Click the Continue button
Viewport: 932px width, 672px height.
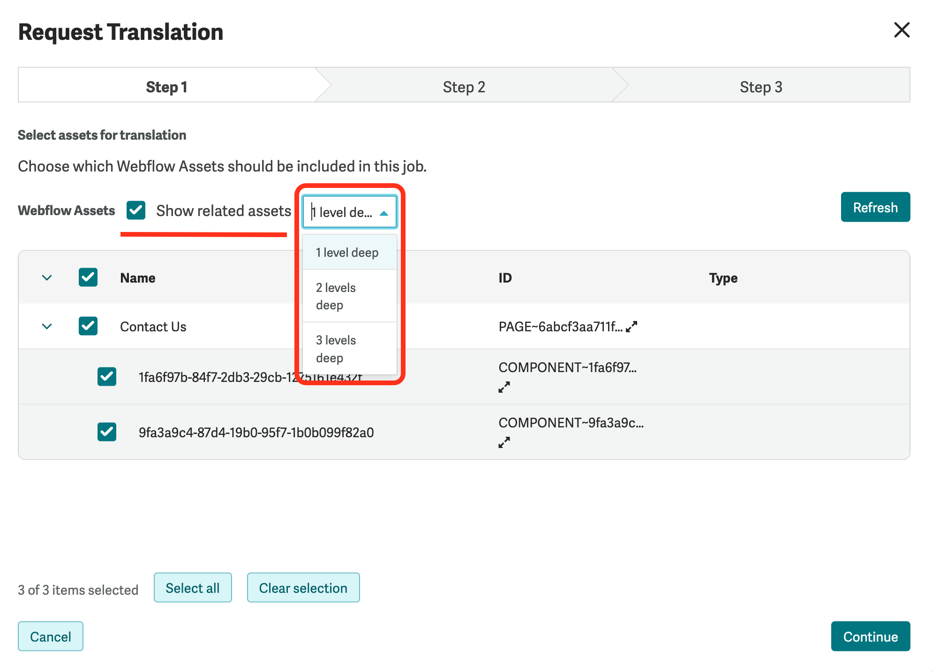coord(871,636)
